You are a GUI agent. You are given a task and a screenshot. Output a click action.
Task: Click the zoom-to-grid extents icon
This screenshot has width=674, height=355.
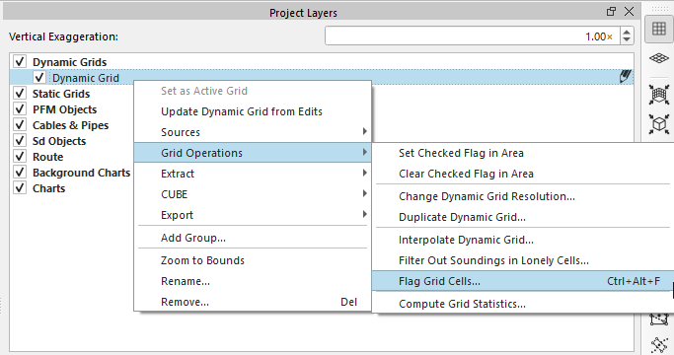[658, 94]
